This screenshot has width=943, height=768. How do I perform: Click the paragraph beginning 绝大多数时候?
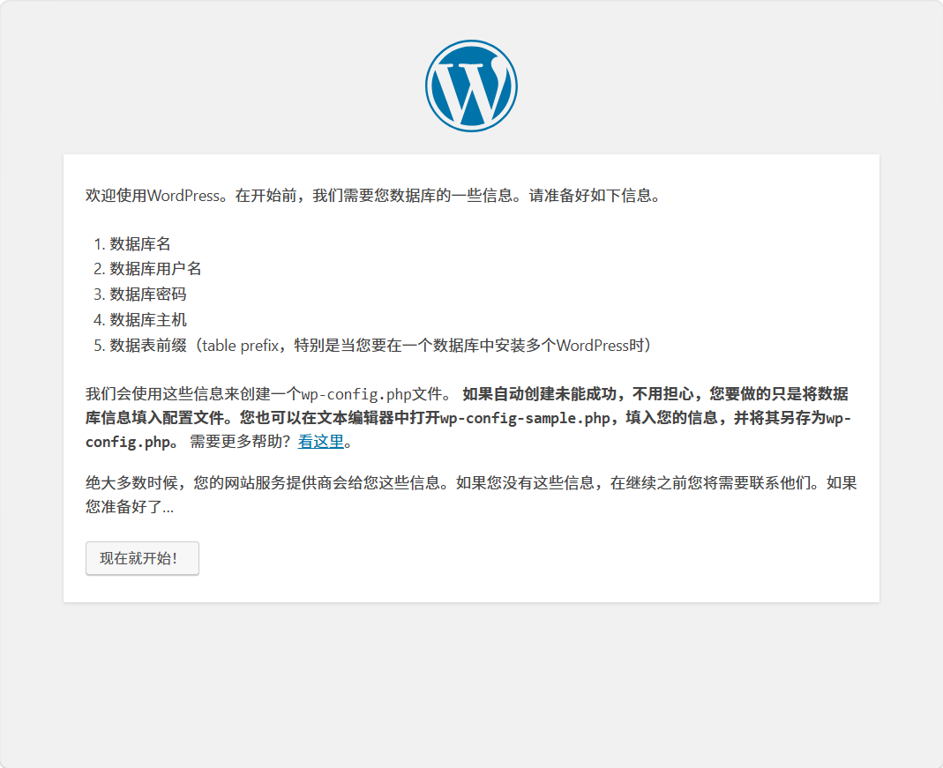471,495
